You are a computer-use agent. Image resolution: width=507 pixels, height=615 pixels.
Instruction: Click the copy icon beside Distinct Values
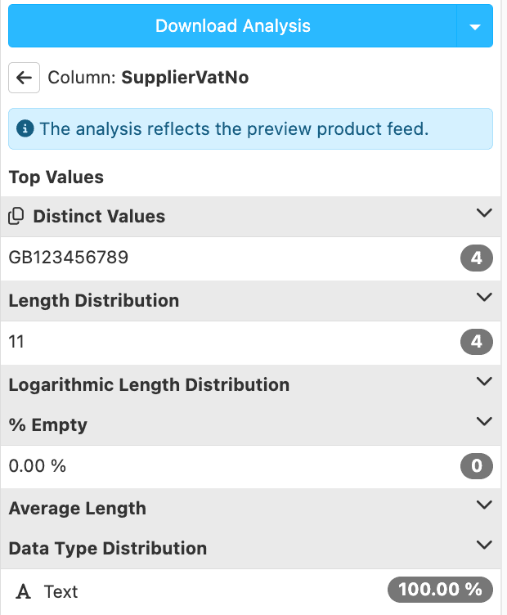(x=16, y=217)
